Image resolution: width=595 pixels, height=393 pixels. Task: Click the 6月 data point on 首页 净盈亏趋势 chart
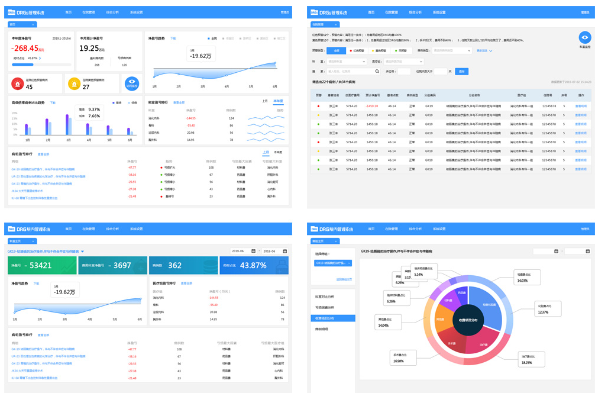(275, 63)
